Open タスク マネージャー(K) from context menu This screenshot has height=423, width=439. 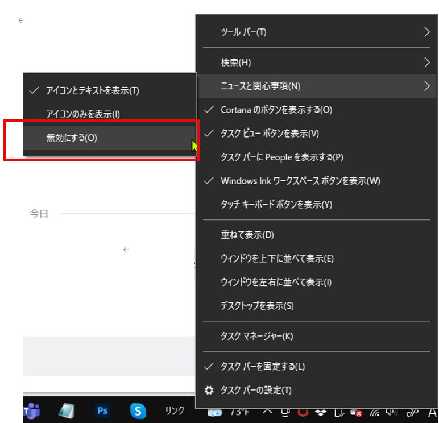coord(316,335)
